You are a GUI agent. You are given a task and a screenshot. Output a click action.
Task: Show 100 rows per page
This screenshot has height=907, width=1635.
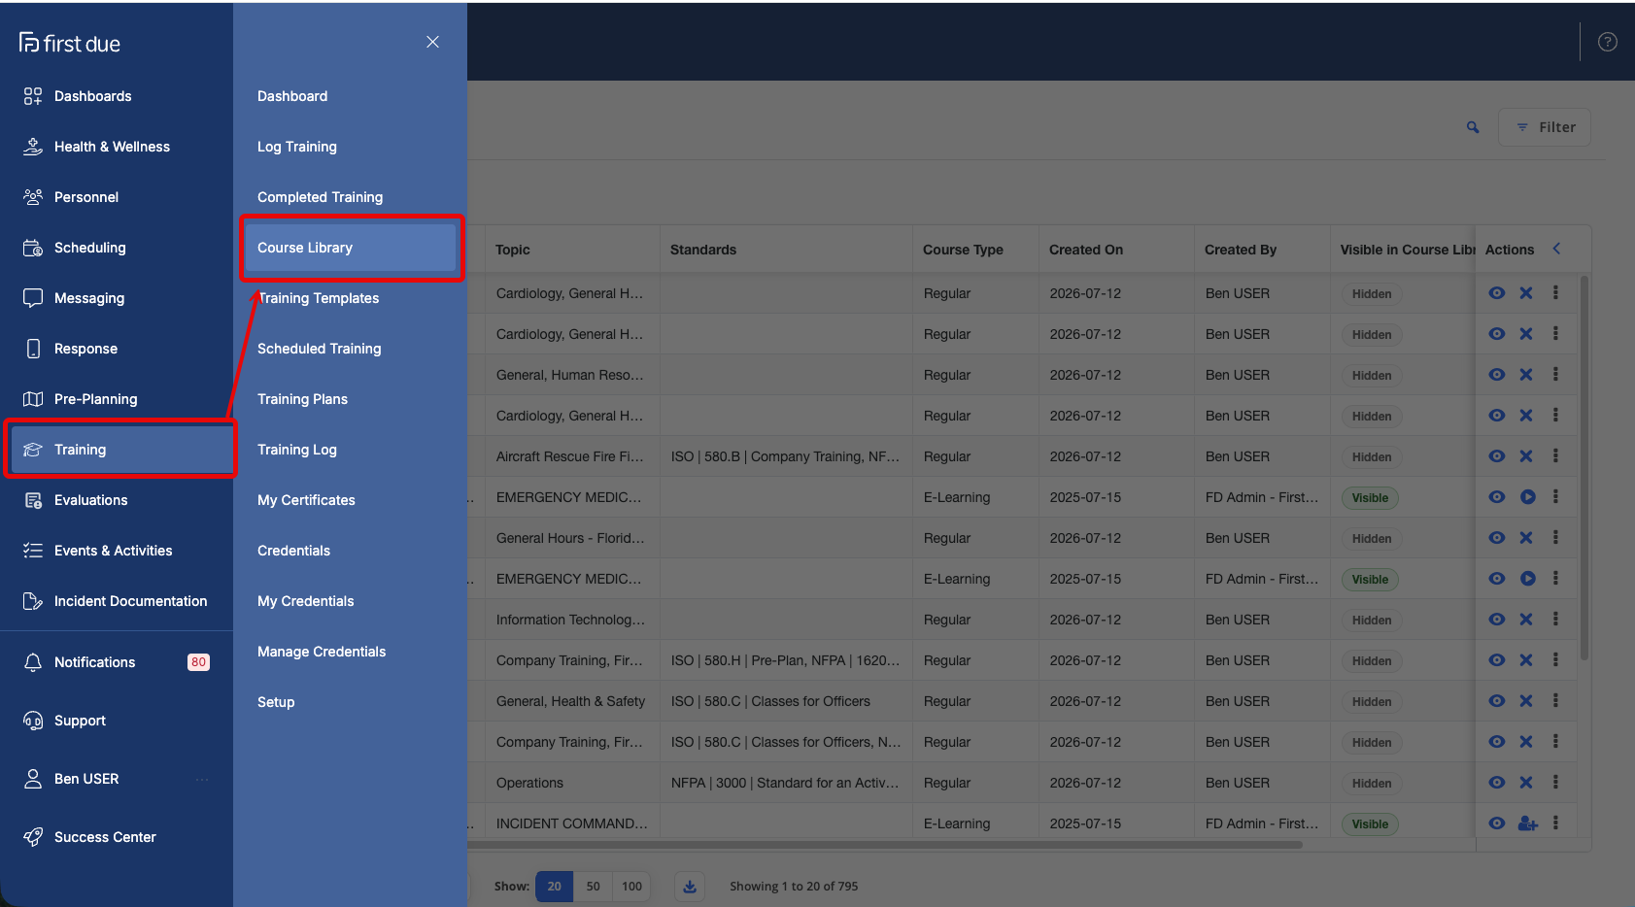(x=631, y=887)
